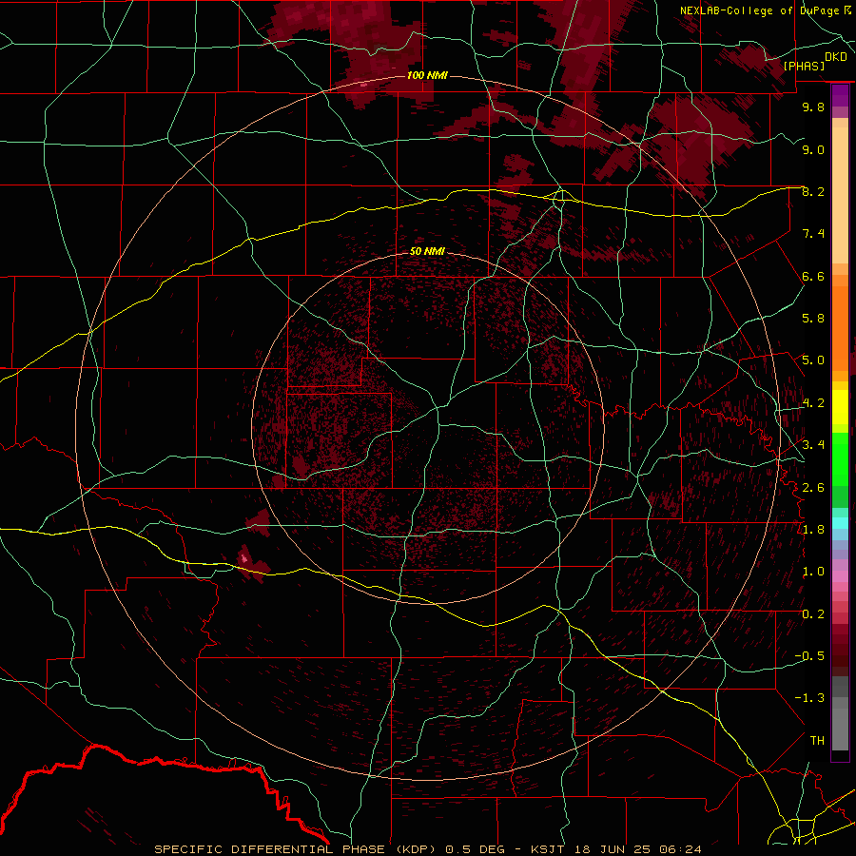
Task: Click the purple segment atop the color bar
Action: click(x=840, y=95)
